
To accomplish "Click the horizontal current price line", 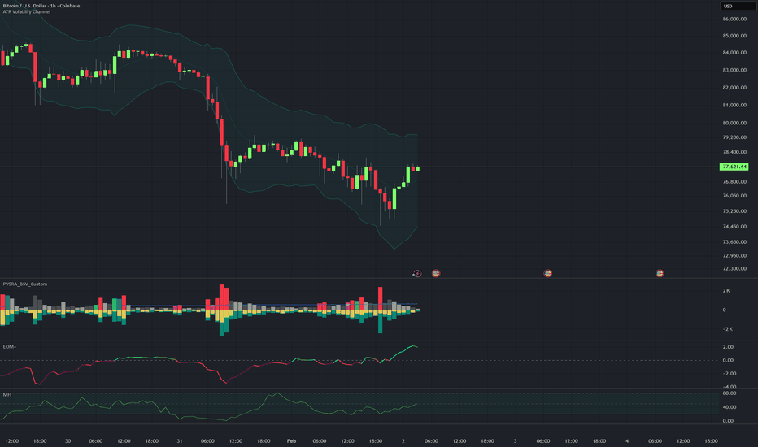I will (359, 167).
